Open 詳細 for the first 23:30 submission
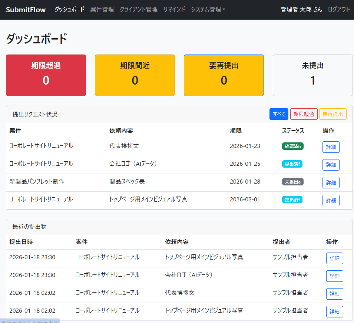Viewport: 354px width, 323px height. point(334,258)
